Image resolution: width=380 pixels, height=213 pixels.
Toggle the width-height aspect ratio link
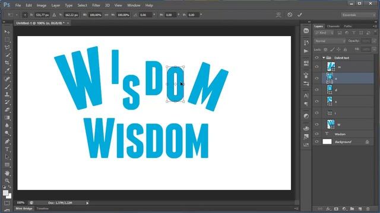click(106, 15)
